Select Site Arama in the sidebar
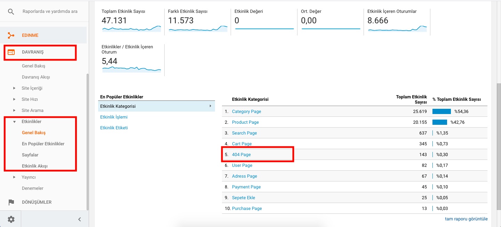 32,111
